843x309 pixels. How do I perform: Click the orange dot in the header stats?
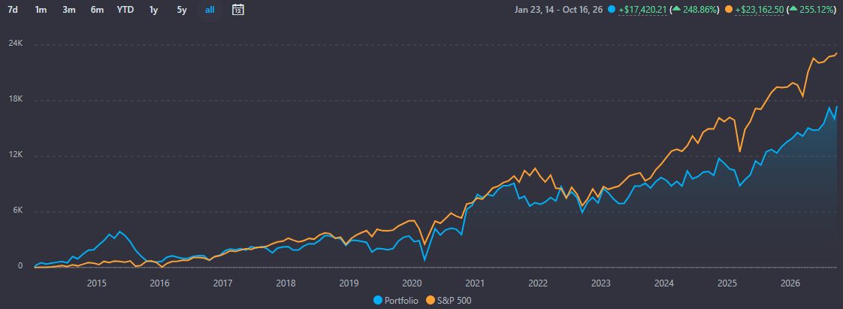pos(728,9)
